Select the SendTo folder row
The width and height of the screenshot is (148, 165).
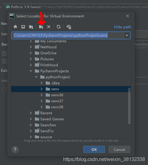[71, 131]
